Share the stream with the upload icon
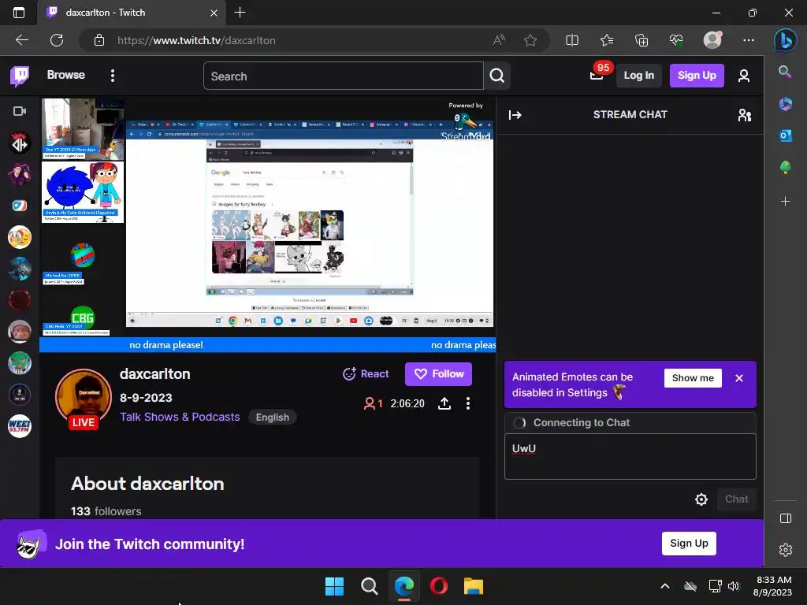This screenshot has height=605, width=807. (x=444, y=403)
